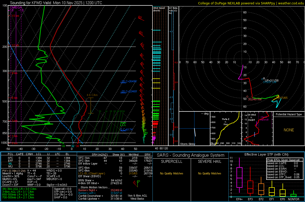Click the 'maxT = 54F' value
Image resolution: width=305 pixels, height=202 pixels.
(34, 179)
